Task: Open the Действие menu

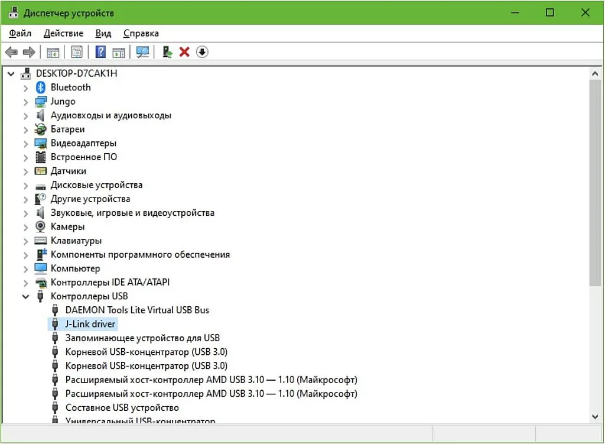Action: coord(63,33)
